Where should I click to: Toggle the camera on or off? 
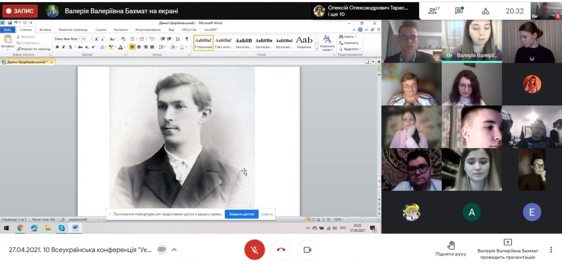(x=307, y=250)
